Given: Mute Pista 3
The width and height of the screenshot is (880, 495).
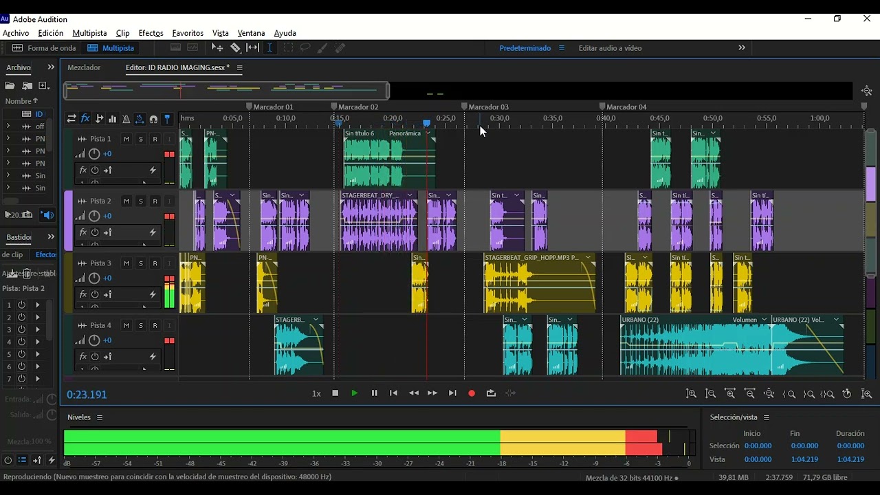Looking at the screenshot, I should (126, 263).
